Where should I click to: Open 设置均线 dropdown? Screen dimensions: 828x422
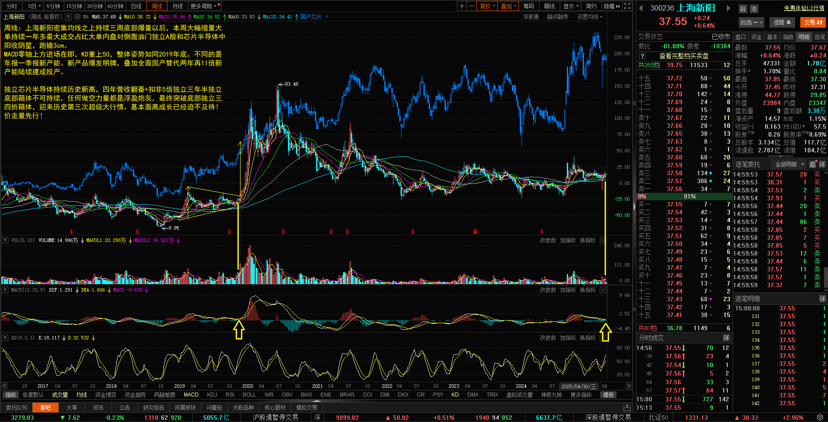click(590, 17)
